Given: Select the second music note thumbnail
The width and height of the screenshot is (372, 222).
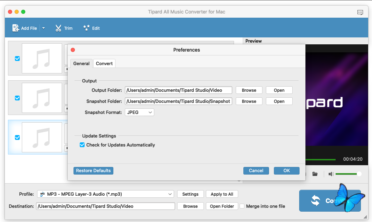Looking at the screenshot, I should [42, 98].
